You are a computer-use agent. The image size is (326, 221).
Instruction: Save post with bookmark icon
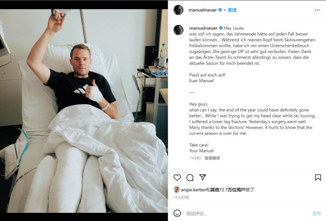pos(318,178)
